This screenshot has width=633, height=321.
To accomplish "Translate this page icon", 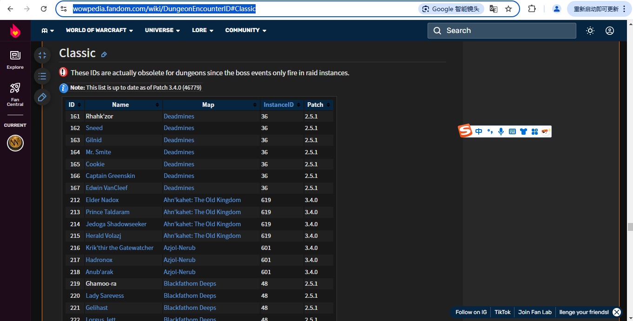I will click(494, 9).
